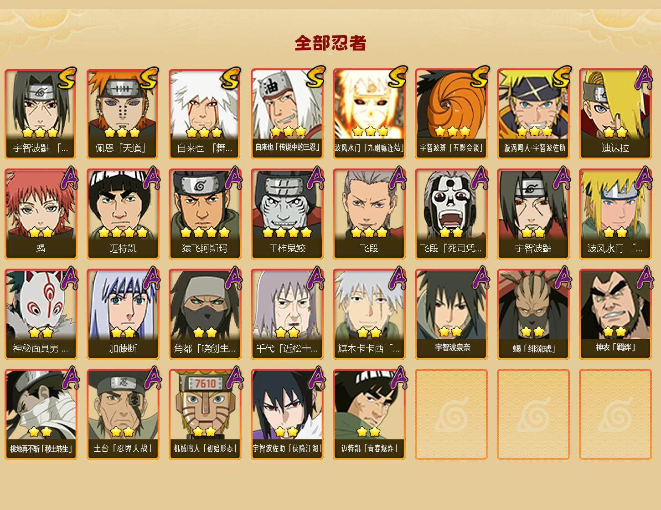Image resolution: width=661 pixels, height=510 pixels.
Task: Choose the 漩涡鸣人·宇智波佐助 card
Action: (533, 114)
